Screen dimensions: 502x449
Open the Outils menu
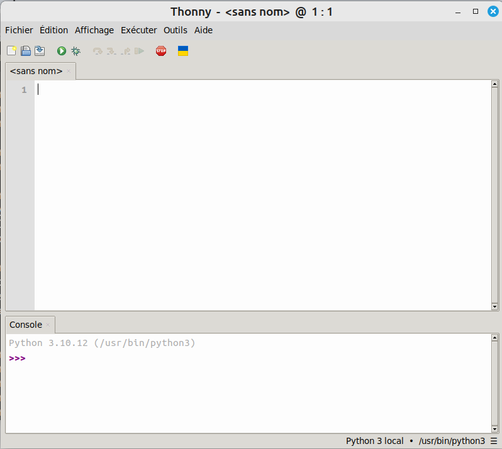click(x=176, y=30)
